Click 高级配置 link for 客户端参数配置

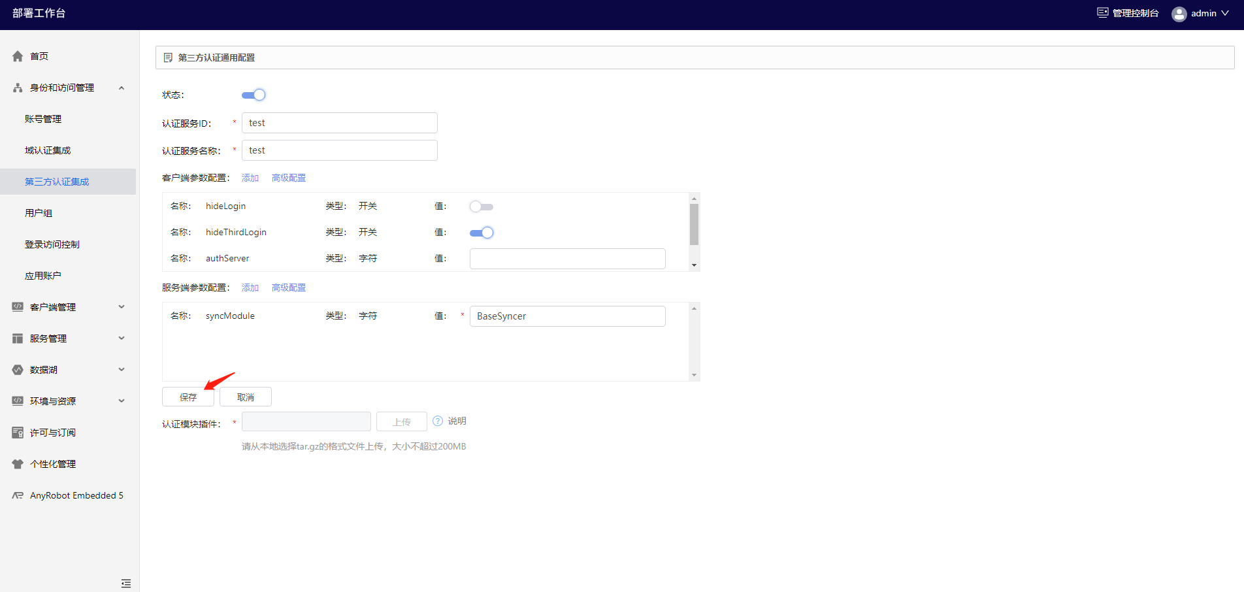289,178
